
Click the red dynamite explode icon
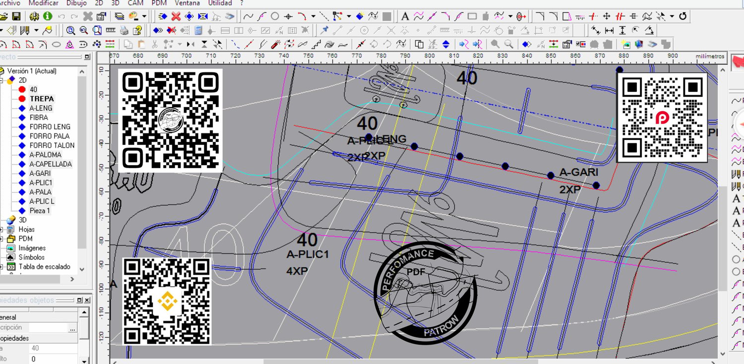click(x=276, y=44)
